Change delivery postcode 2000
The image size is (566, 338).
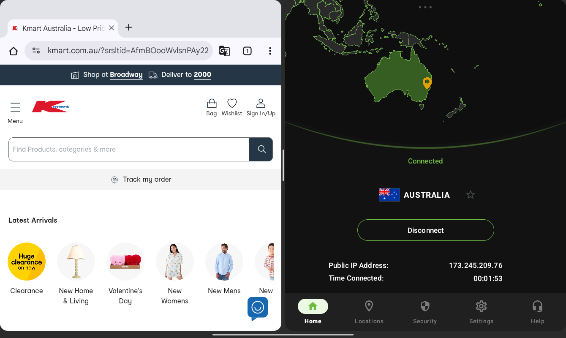202,75
